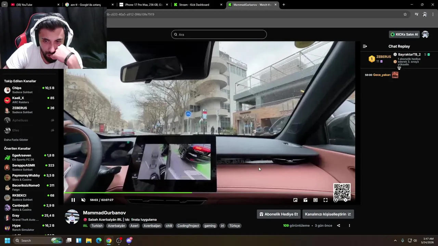Click the Ara search field
Screen dimensions: 438x246
[x=219, y=35]
